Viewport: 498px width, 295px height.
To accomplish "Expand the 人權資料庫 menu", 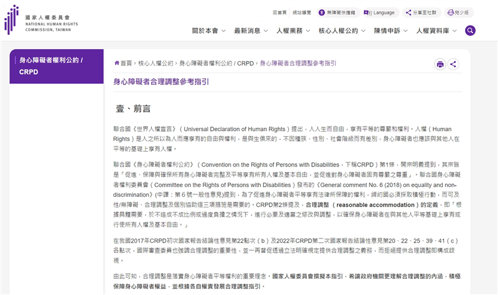I will click(x=437, y=30).
